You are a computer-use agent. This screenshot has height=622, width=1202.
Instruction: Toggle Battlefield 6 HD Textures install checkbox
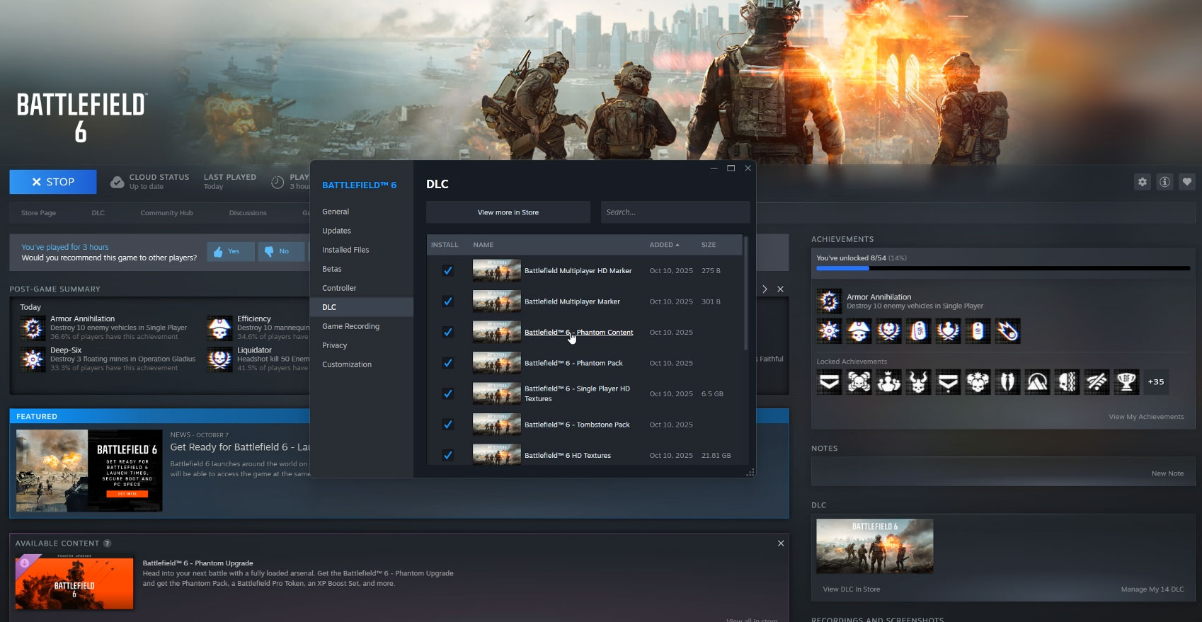[447, 455]
